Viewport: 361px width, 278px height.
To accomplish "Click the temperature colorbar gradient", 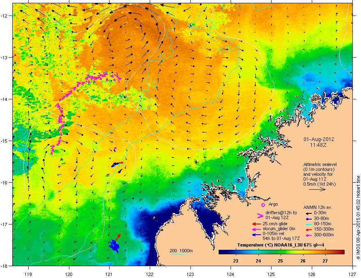I will [281, 252].
